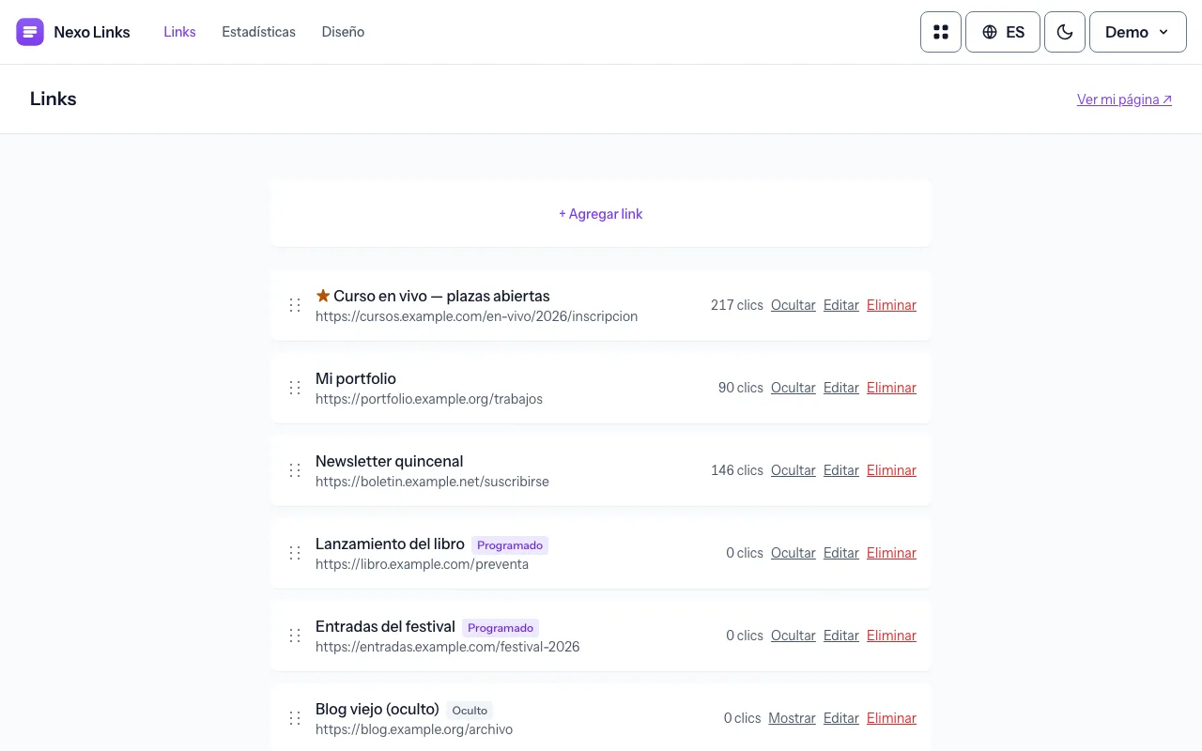Open the Ver mi página link
This screenshot has width=1202, height=751.
(1124, 100)
